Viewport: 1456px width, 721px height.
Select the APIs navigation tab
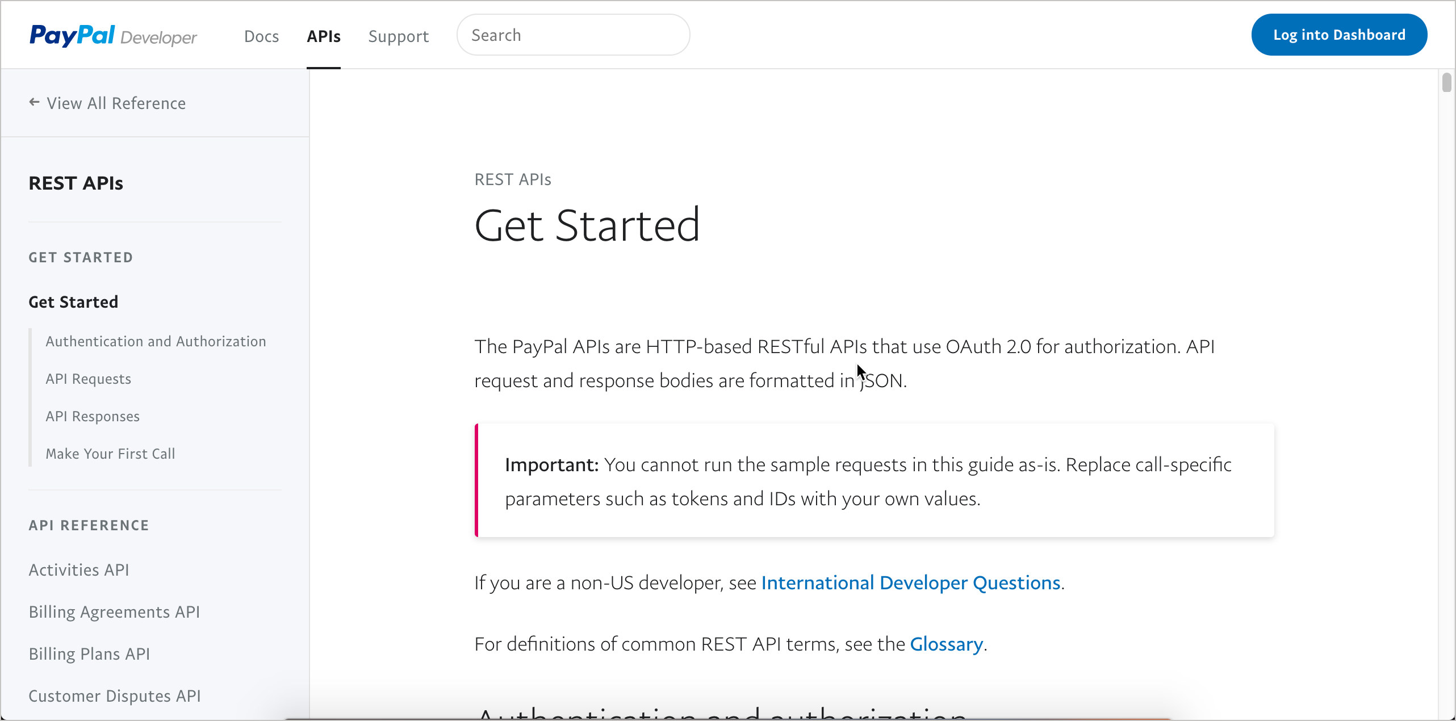click(323, 35)
